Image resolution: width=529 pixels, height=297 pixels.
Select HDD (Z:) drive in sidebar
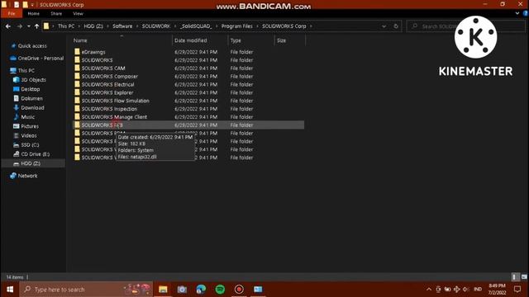click(x=26, y=163)
